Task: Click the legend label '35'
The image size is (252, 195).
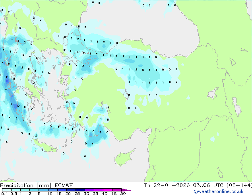Action: point(95,193)
